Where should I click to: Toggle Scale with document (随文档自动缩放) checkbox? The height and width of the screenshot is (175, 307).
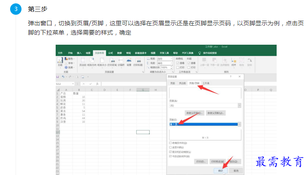coord(170,152)
